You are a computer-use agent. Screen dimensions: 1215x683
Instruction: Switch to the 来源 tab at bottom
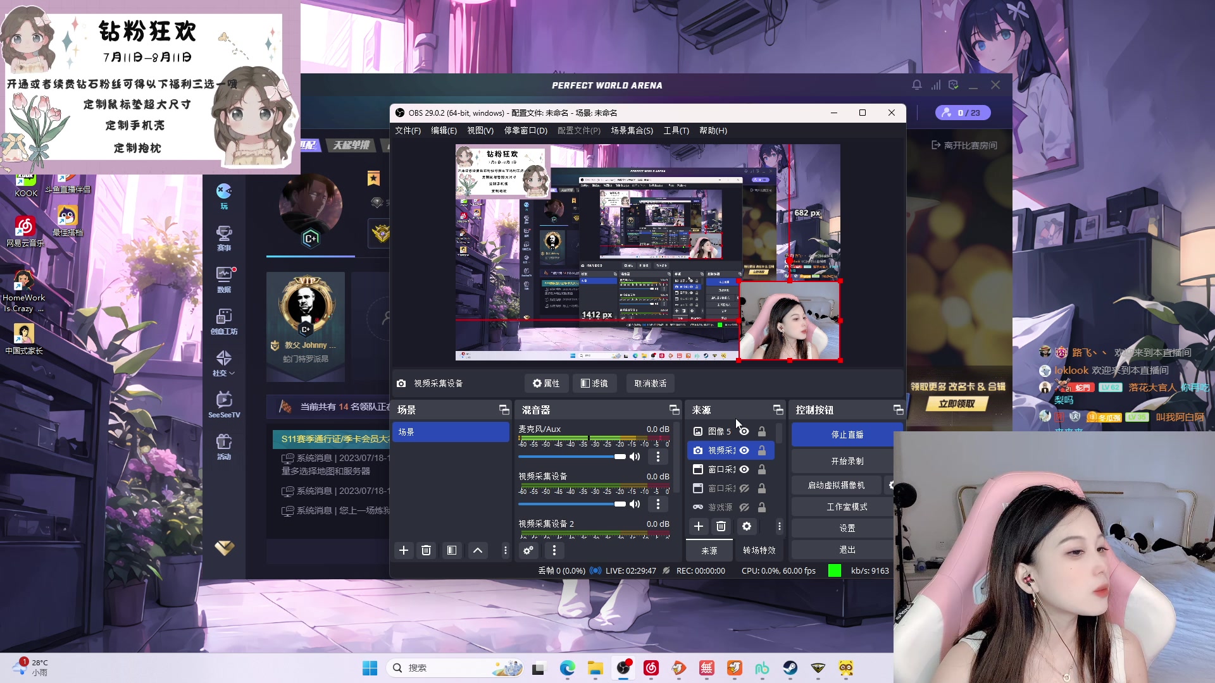(x=709, y=550)
